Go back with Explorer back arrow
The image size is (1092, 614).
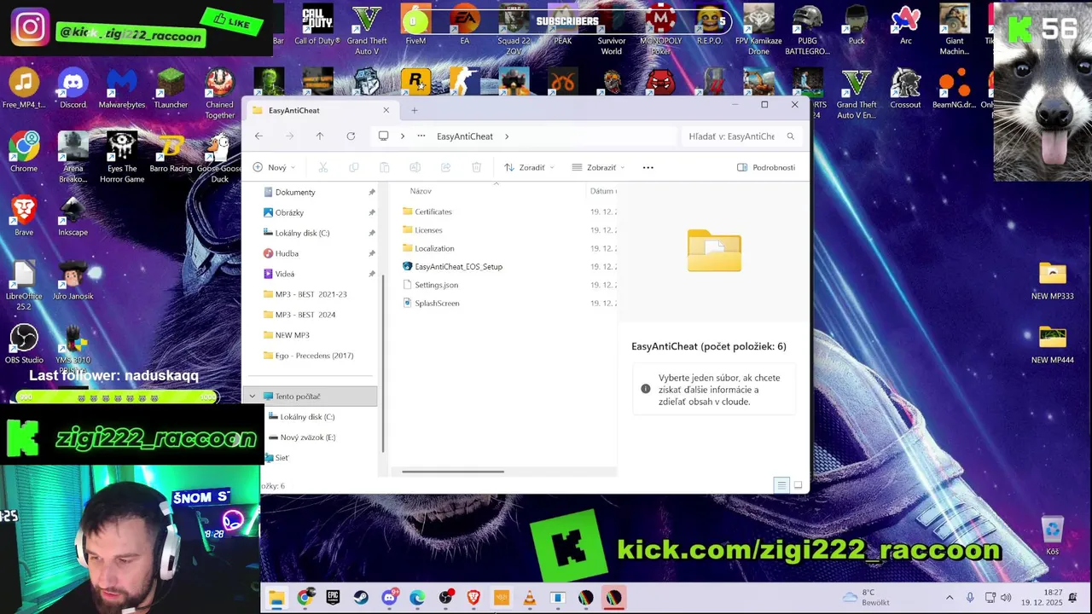[x=258, y=136]
